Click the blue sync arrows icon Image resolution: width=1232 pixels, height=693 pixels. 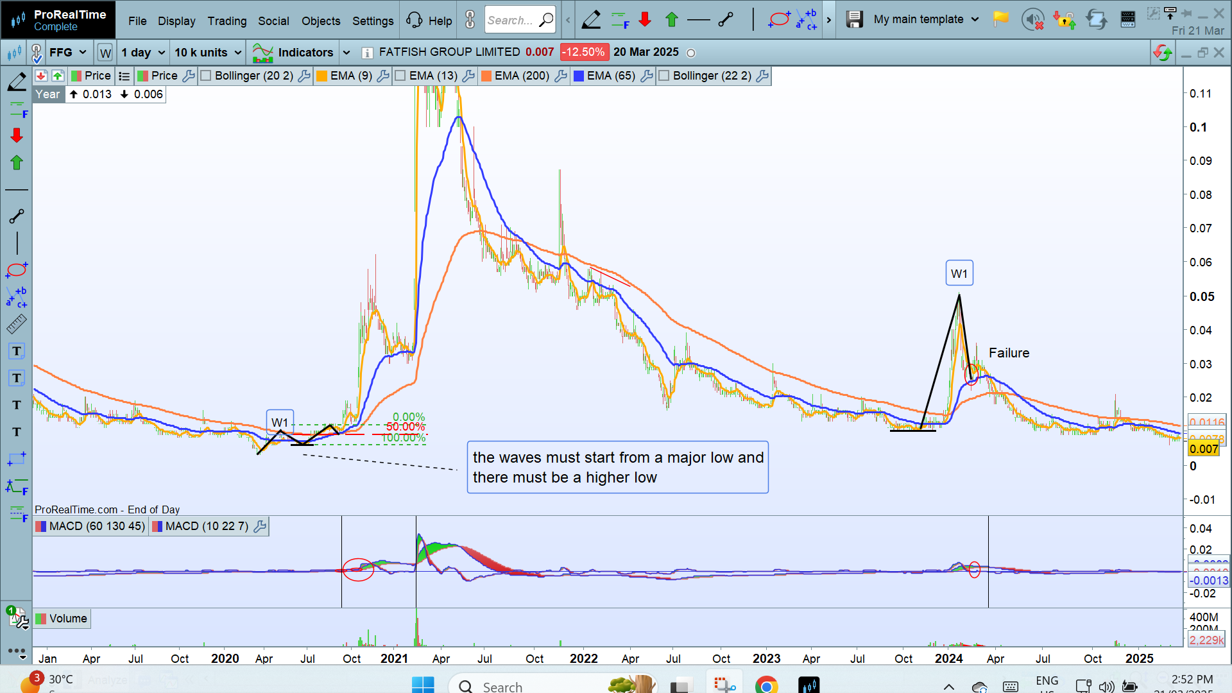point(1097,20)
